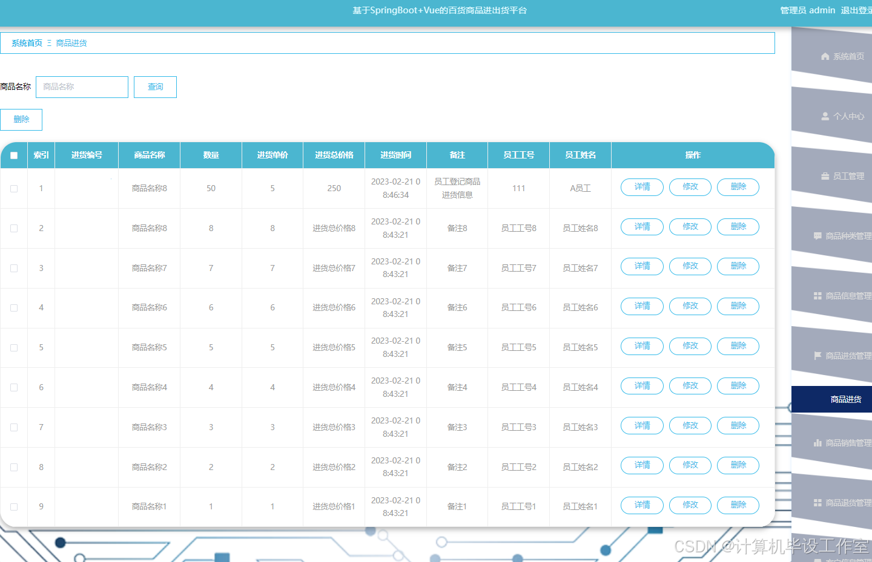Click the 进货总价格 column header
Image resolution: width=872 pixels, height=562 pixels.
(334, 155)
